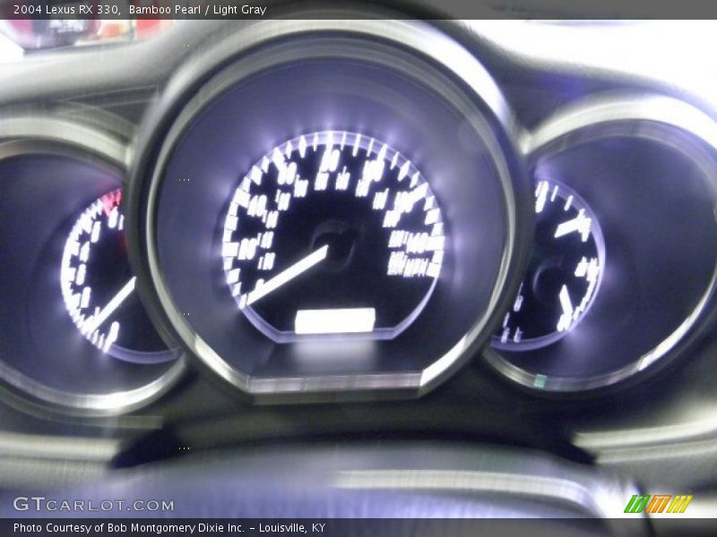The width and height of the screenshot is (717, 537).
Task: Click the red zone on the tachometer
Action: (x=111, y=200)
